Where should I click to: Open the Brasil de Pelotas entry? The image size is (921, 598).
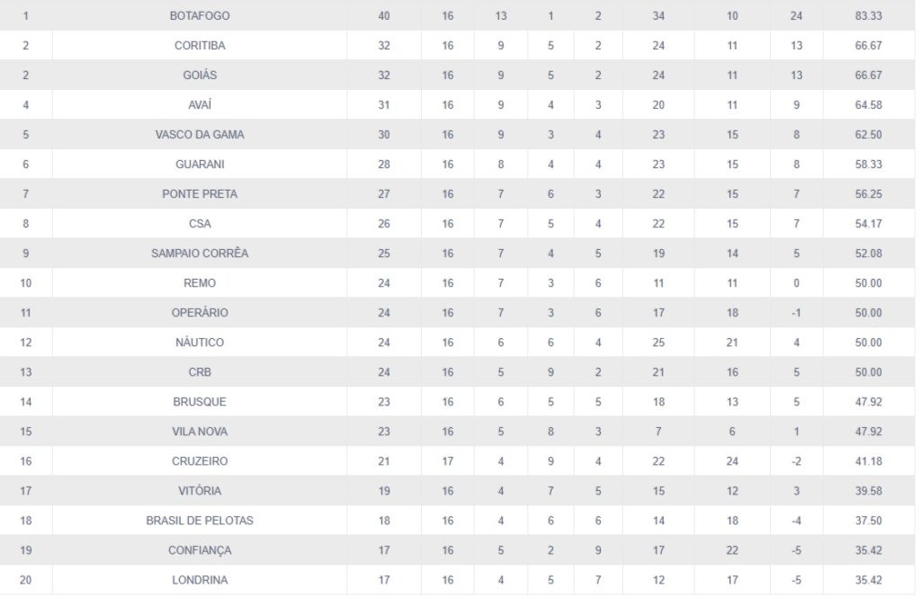199,521
